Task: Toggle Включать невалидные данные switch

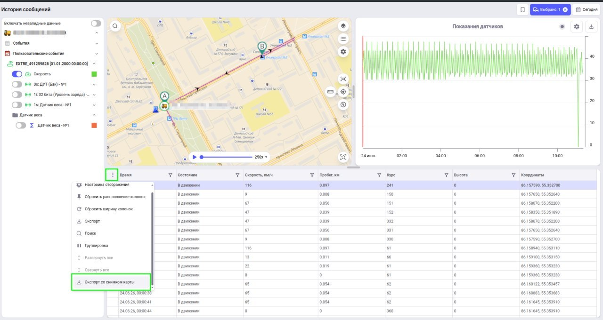Action: pos(96,23)
